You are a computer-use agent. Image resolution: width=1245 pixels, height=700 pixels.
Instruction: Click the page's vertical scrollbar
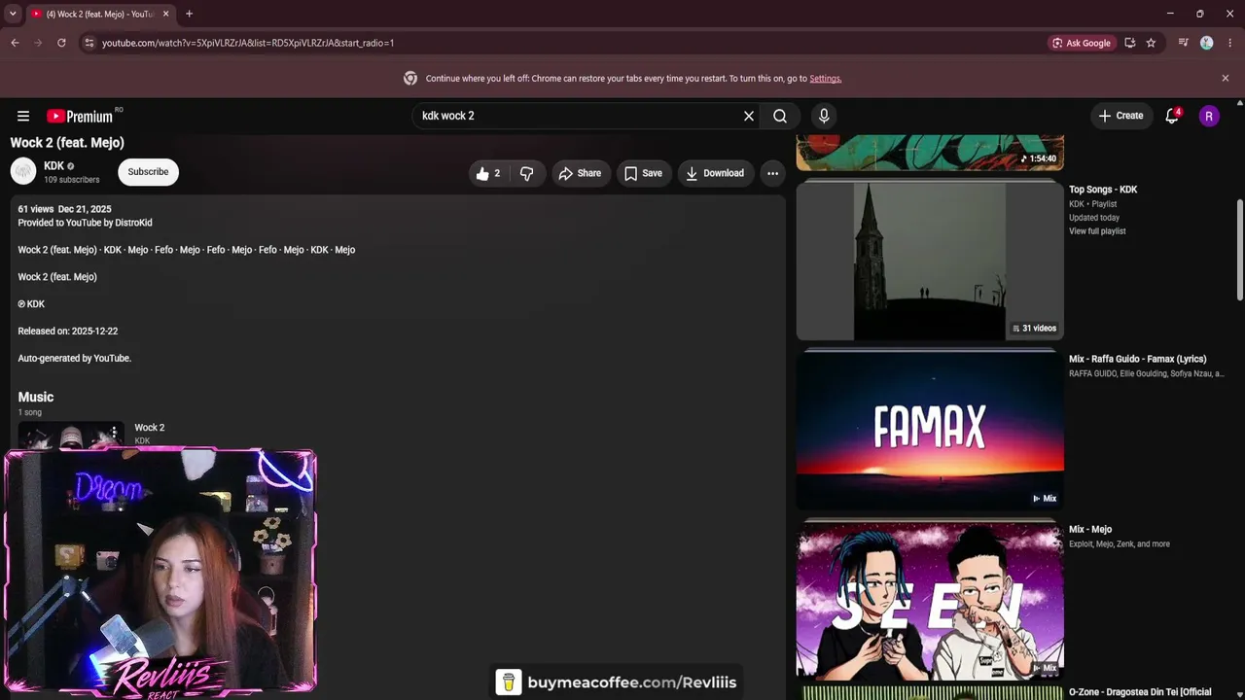[x=1240, y=251]
